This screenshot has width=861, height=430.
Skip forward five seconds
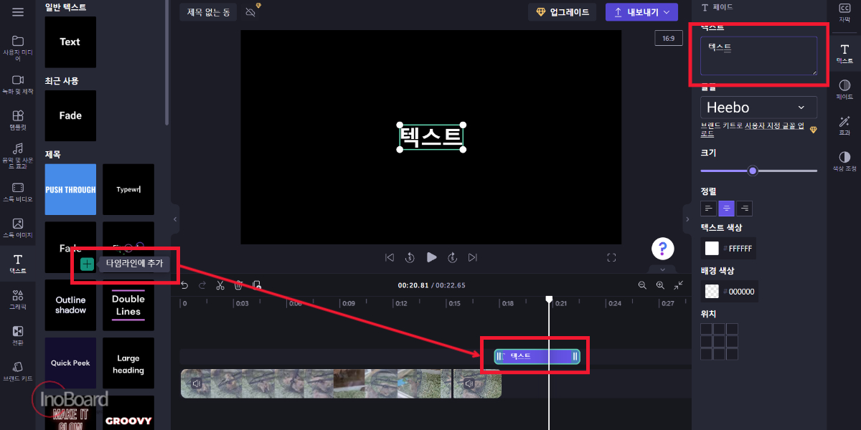tap(453, 257)
